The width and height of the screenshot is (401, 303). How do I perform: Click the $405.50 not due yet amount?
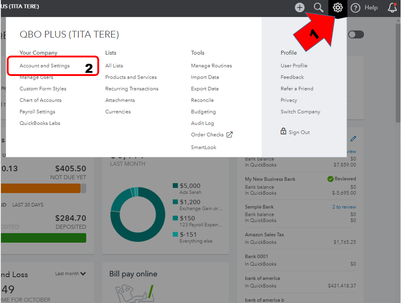71,169
